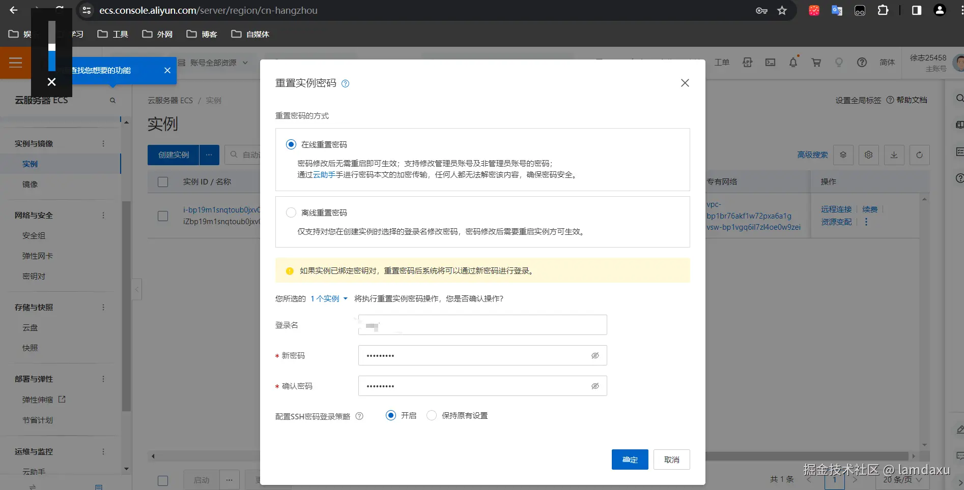Open instance list column settings gear
This screenshot has width=964, height=490.
tap(868, 155)
